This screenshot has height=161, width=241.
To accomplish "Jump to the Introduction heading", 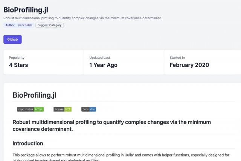I will (x=28, y=143).
